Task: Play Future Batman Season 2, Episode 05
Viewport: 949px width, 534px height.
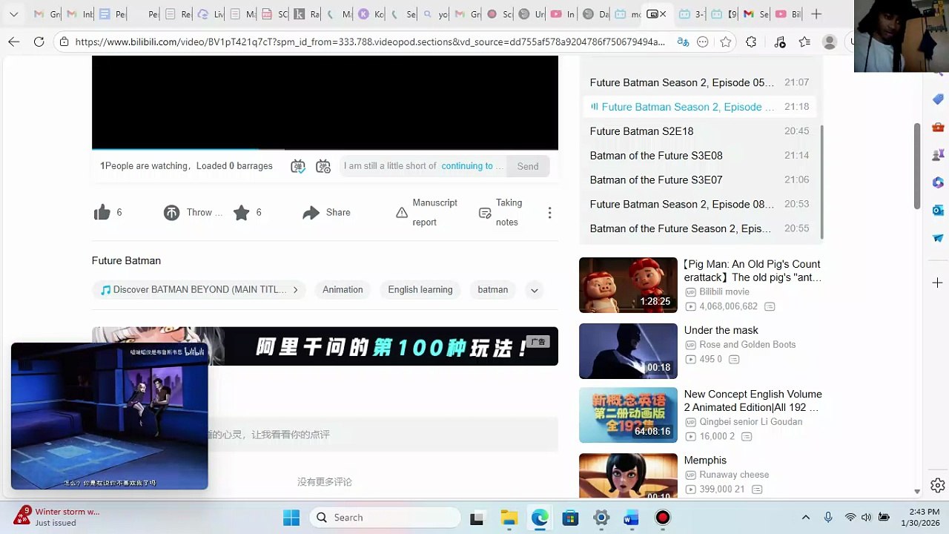Action: 699,82
